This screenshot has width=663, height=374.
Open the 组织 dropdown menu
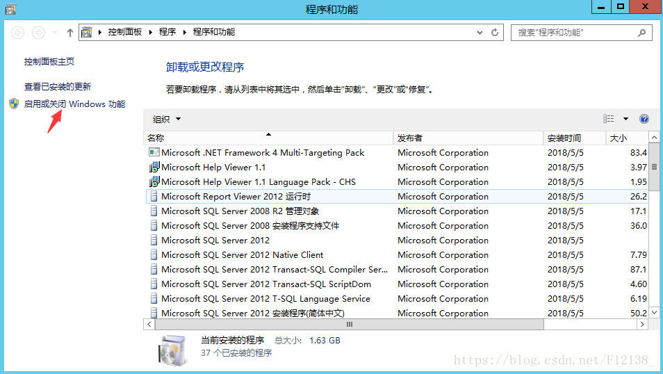(x=167, y=119)
